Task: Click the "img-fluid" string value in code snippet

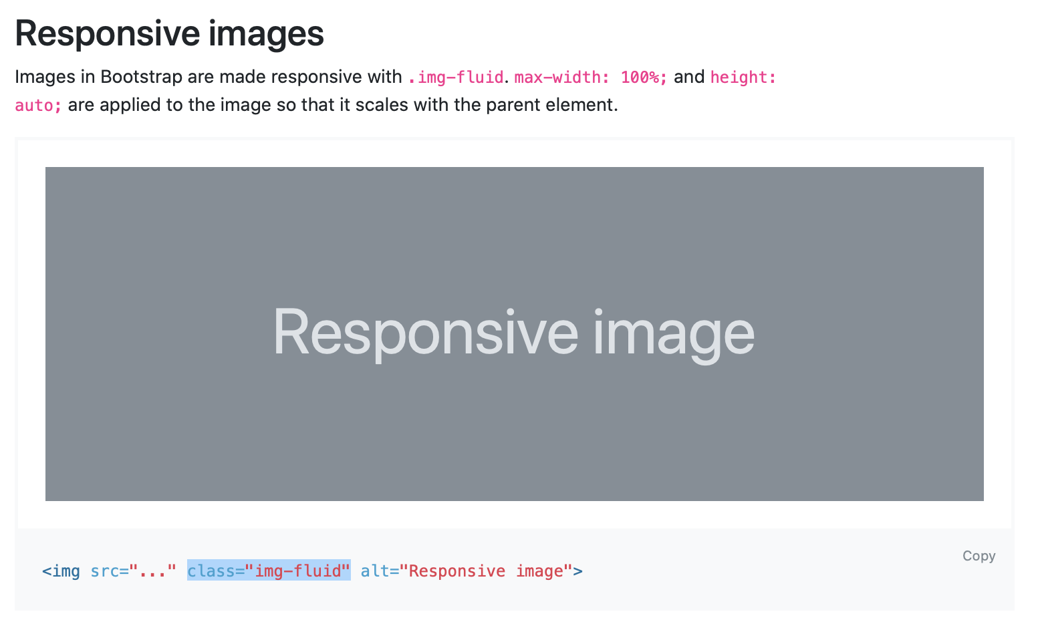Action: click(297, 571)
